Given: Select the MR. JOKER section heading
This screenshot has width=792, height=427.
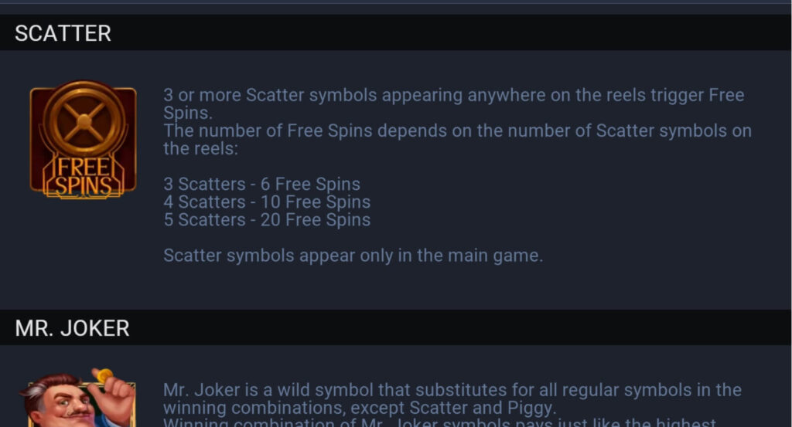Looking at the screenshot, I should tap(72, 328).
